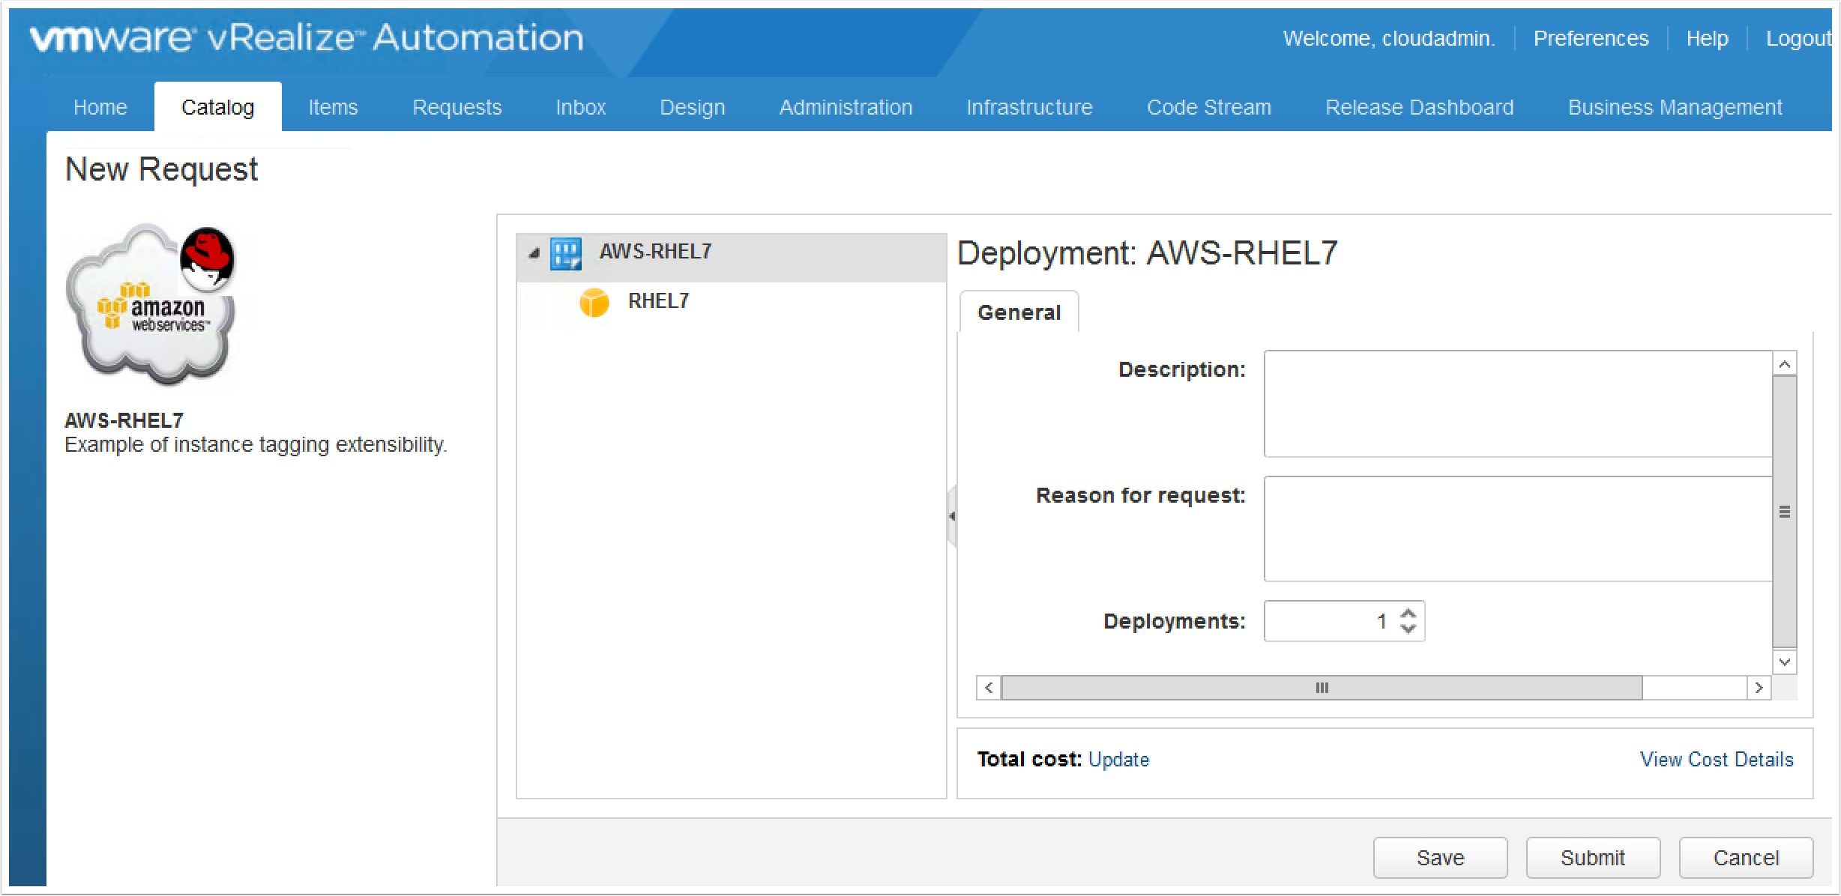Click the horizontal scrollbar thumb

1321,688
